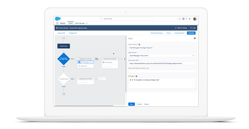Open the Quip Action dropdown
Image resolution: width=249 pixels, height=129 pixels.
[162, 56]
